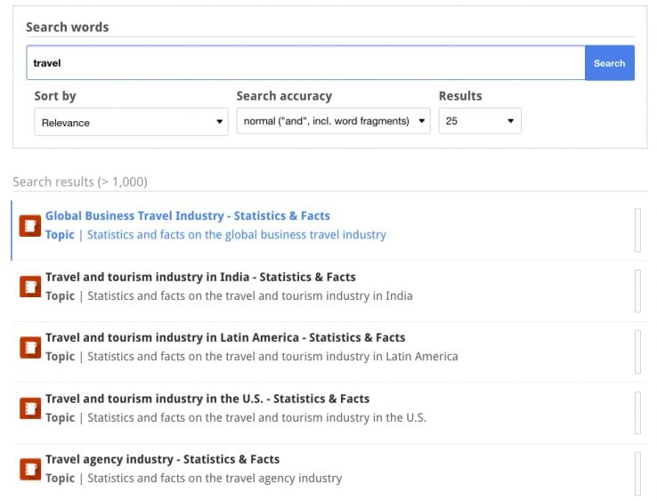
Task: Open Travel and tourism industry in Latin America
Action: pos(225,338)
